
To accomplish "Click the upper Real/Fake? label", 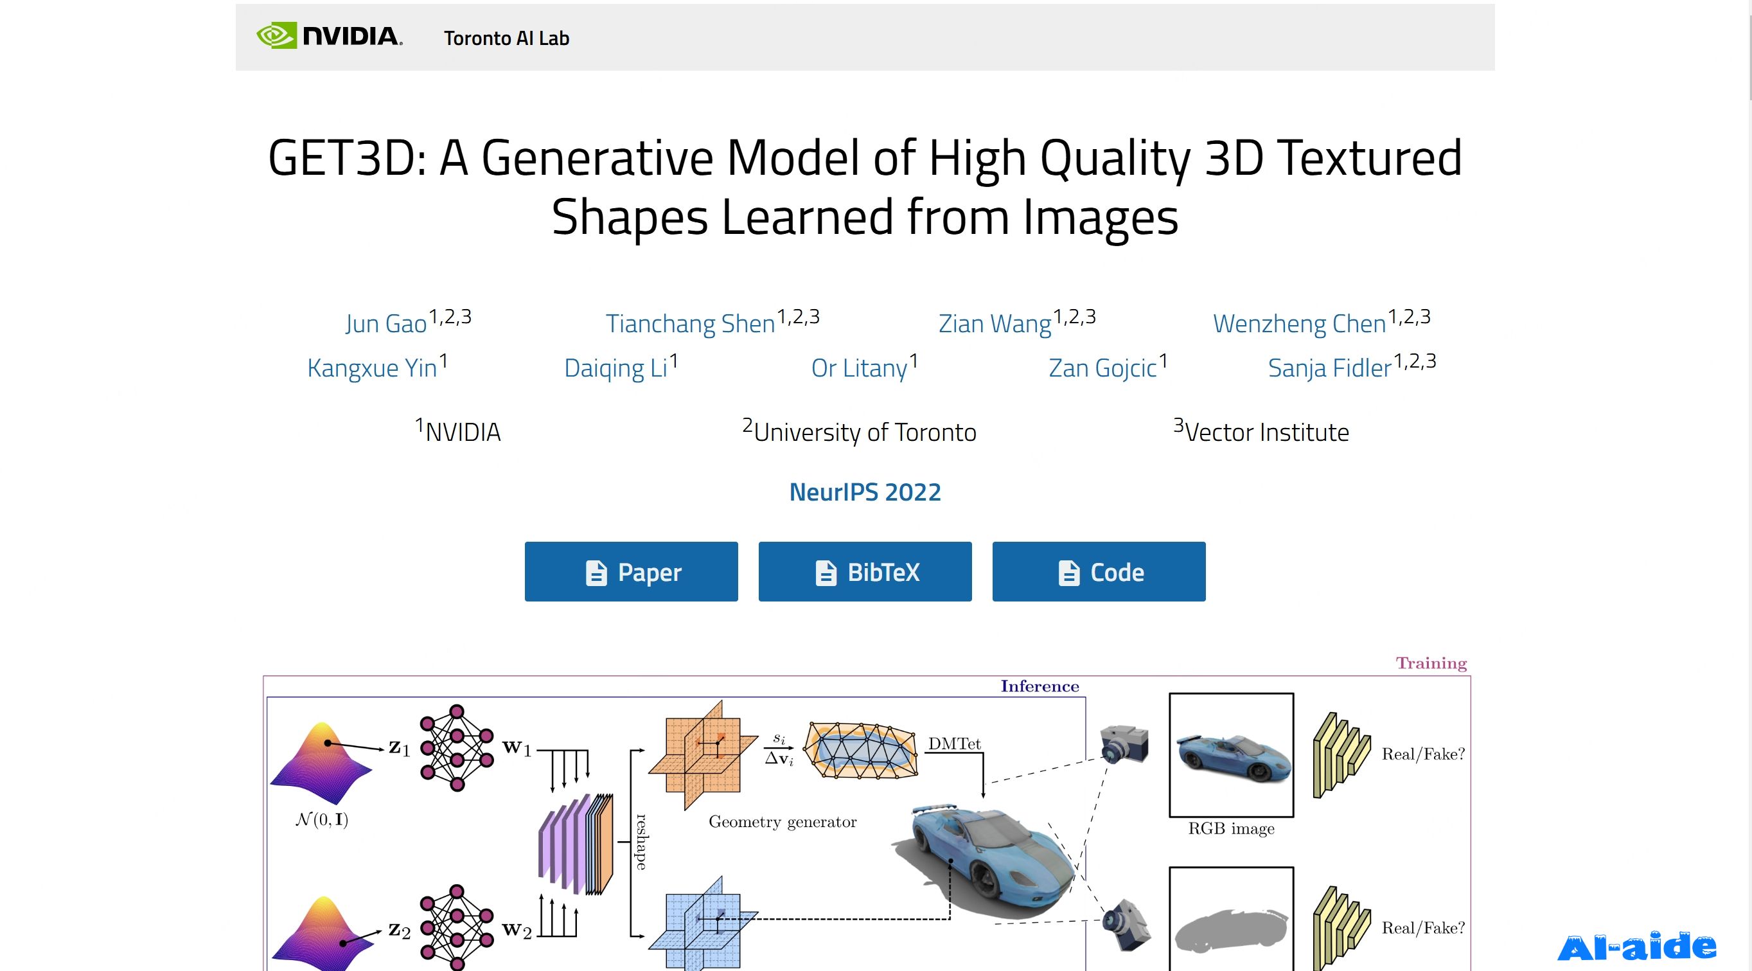I will pos(1424,754).
